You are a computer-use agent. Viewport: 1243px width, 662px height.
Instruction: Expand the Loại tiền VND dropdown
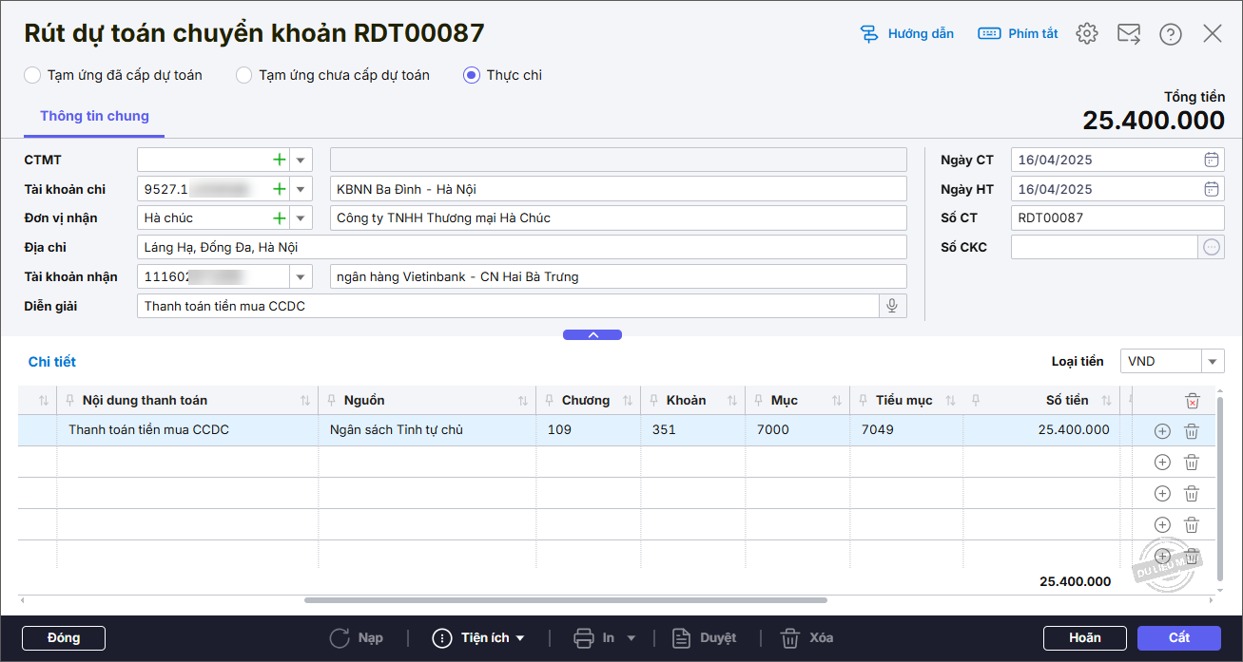(1213, 362)
